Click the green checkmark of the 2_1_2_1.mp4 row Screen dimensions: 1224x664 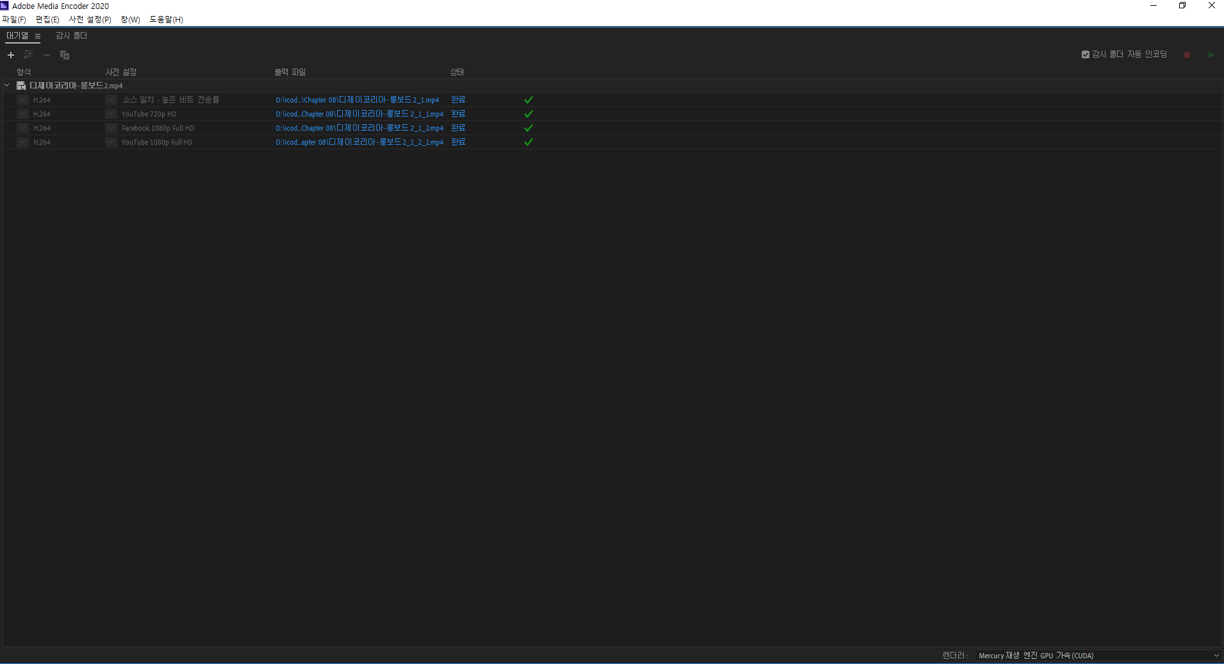tap(529, 142)
